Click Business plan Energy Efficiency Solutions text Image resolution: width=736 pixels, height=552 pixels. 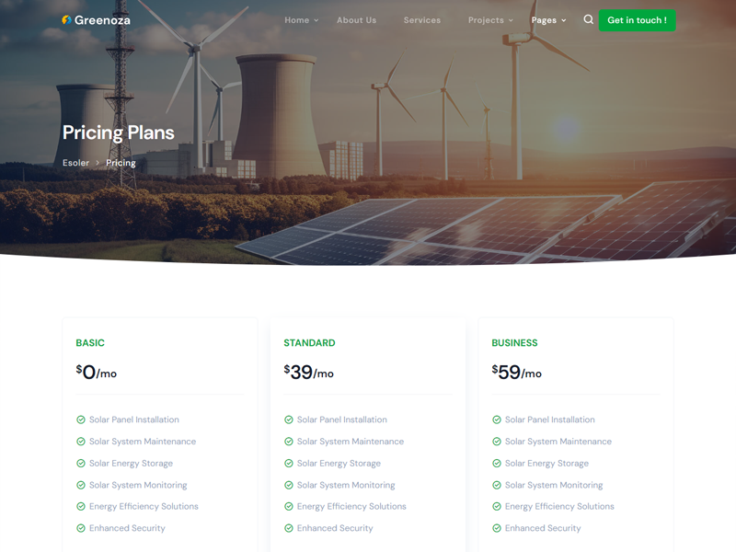(x=559, y=507)
